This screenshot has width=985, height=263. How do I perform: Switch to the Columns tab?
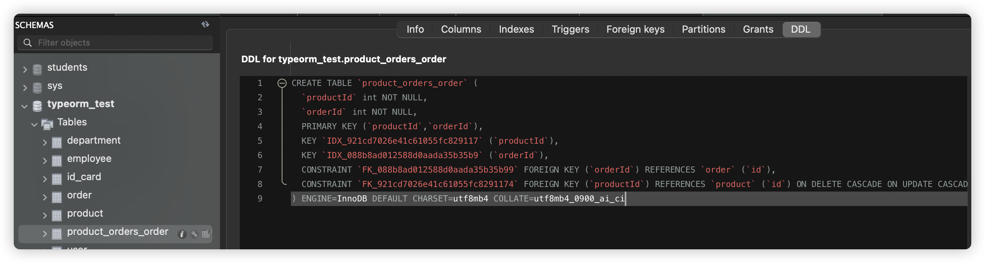[x=461, y=29]
